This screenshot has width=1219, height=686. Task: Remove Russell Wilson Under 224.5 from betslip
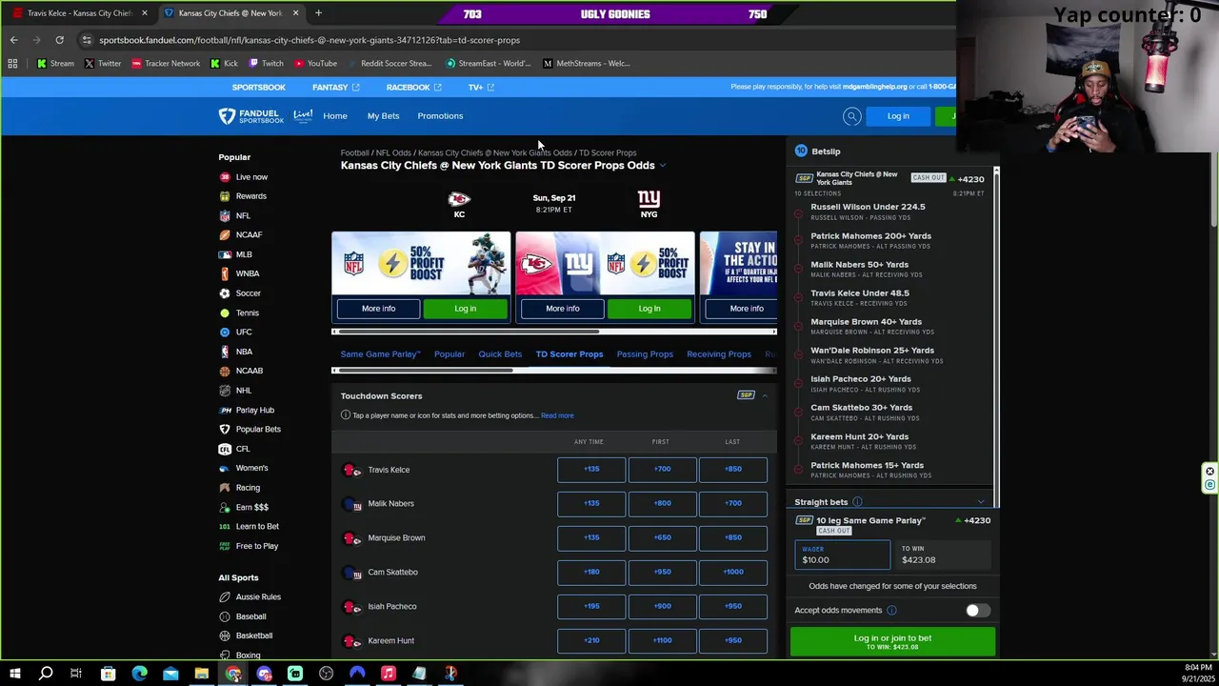(798, 214)
